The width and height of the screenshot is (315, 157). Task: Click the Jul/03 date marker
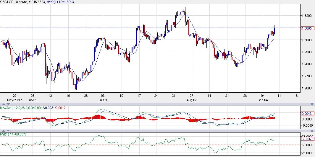coord(103,100)
